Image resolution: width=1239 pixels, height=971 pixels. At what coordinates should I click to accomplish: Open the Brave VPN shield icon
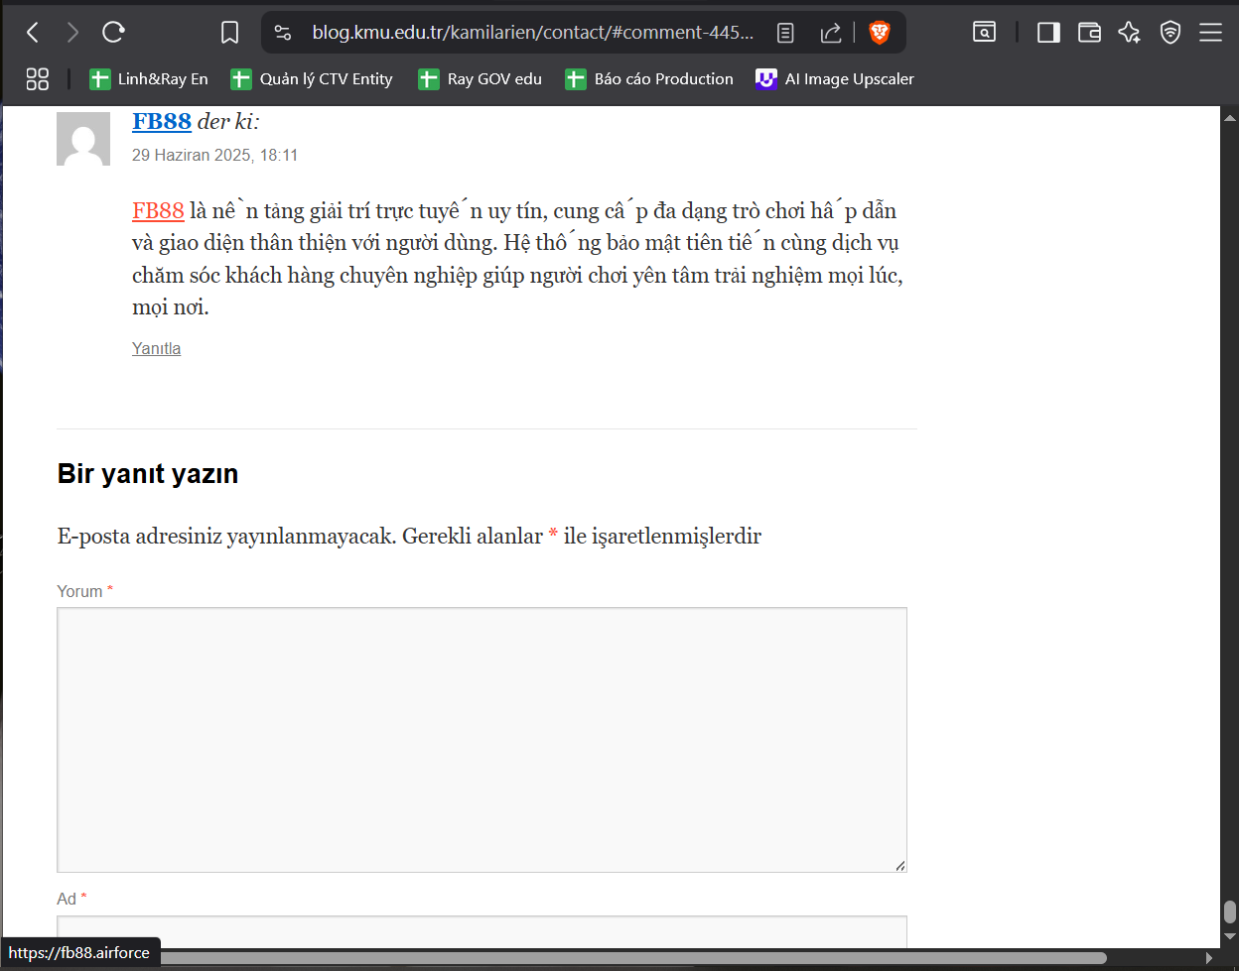[x=1170, y=33]
